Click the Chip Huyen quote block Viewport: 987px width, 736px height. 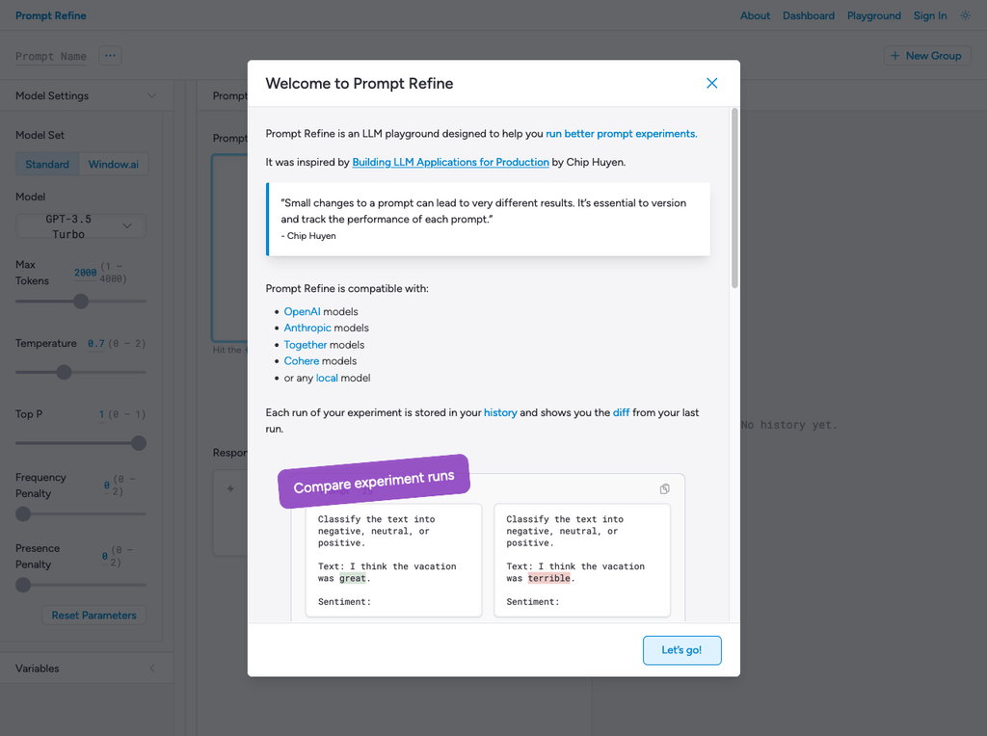pyautogui.click(x=488, y=219)
